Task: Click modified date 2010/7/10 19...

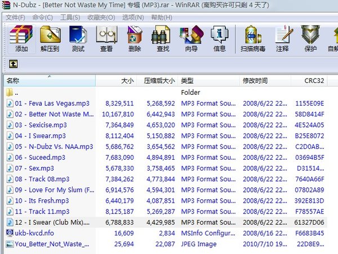Action: (x=265, y=244)
